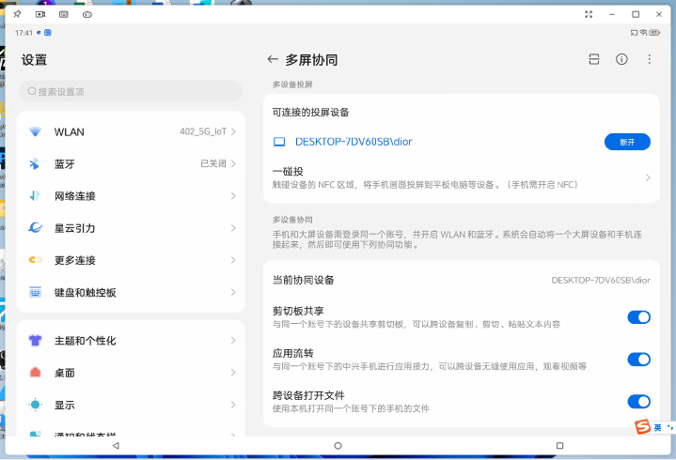Click the scan icon in the 多屏协同 header

point(593,59)
